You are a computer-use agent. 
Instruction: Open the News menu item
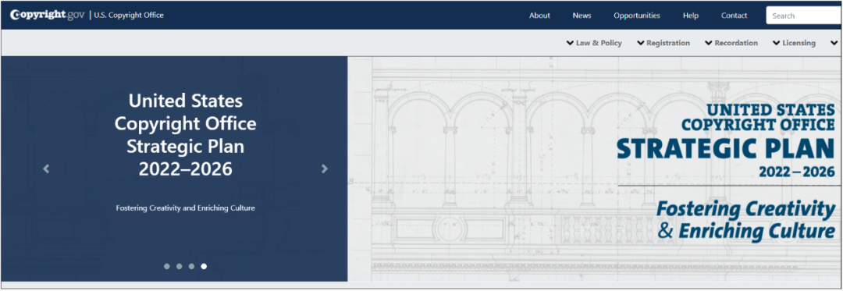click(x=582, y=16)
